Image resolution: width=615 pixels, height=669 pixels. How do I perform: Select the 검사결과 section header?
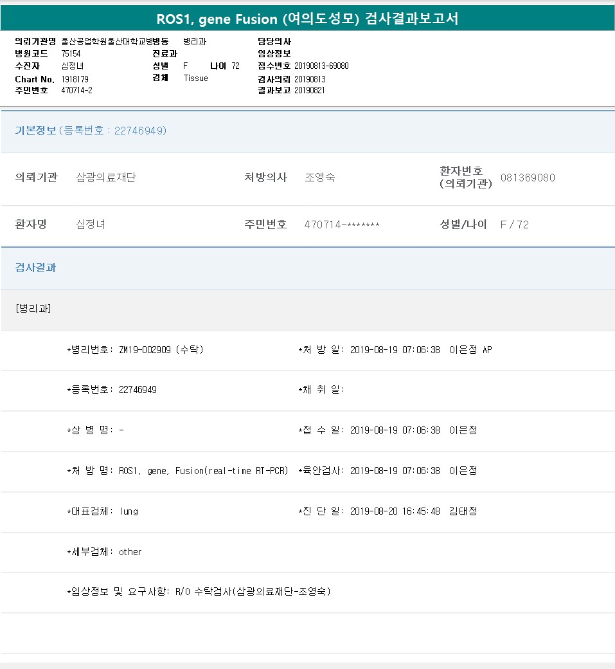click(x=35, y=268)
